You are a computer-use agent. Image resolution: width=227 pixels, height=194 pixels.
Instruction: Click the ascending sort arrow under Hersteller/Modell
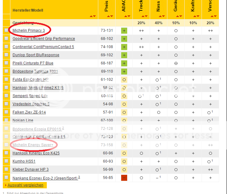coord(91,16)
